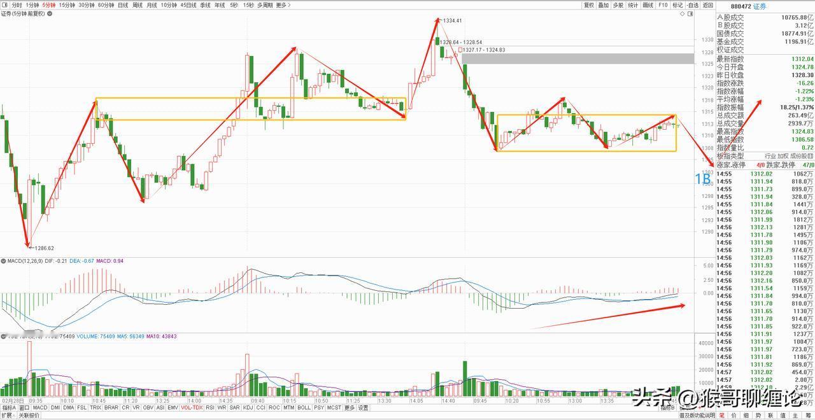Toggle the side panel icon beside the diamond
The width and height of the screenshot is (815, 420).
690,14
